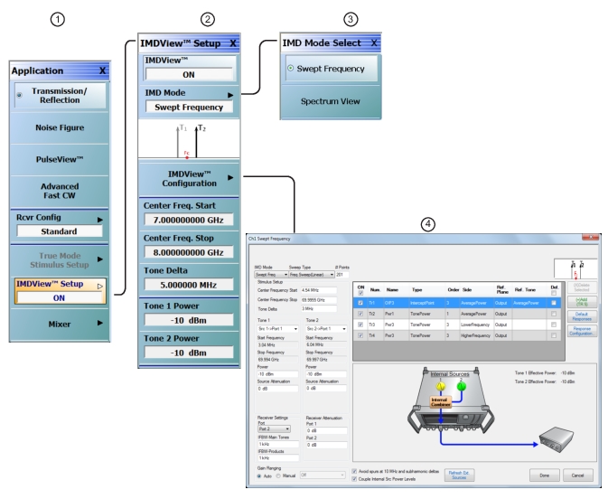Click the green source 2 icon

coord(461,386)
